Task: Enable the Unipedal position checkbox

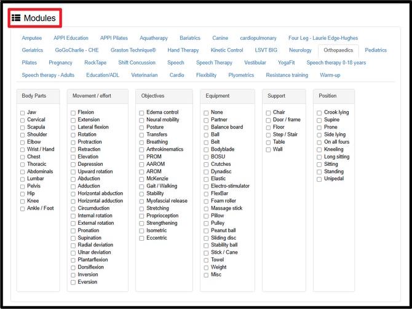Action: click(319, 179)
